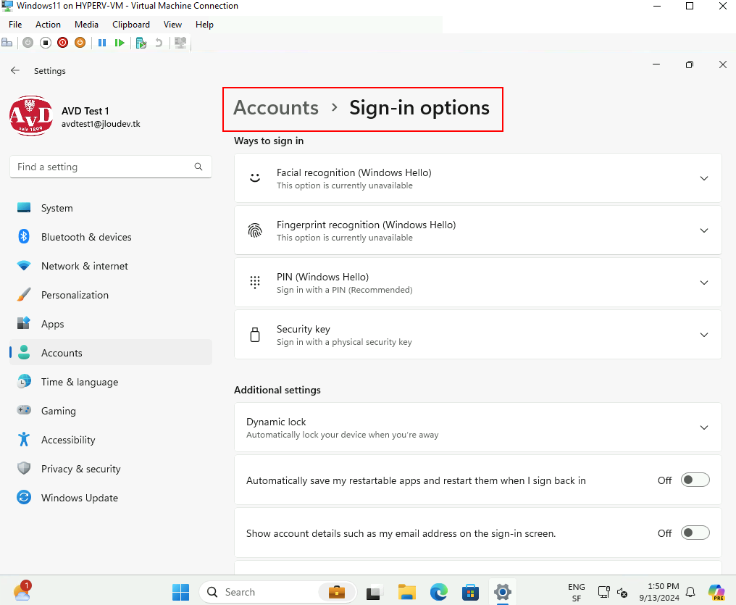Viewport: 736px width, 605px height.
Task: Open Windows Update settings
Action: coord(111,498)
